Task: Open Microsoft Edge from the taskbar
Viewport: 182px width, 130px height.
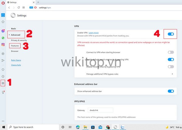Action: pyautogui.click(x=78, y=127)
